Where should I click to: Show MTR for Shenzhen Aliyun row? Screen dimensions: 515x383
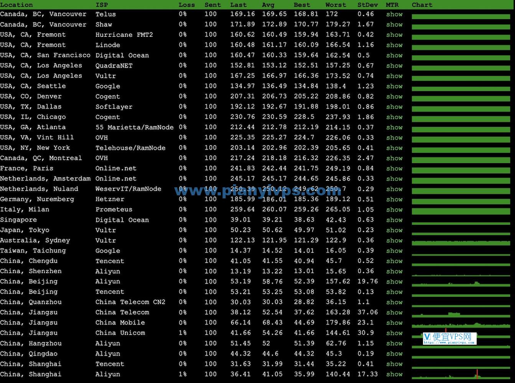click(394, 272)
